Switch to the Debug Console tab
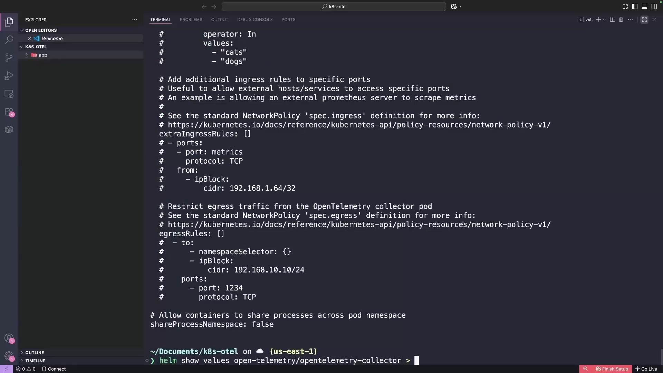The height and width of the screenshot is (373, 663). click(x=255, y=20)
